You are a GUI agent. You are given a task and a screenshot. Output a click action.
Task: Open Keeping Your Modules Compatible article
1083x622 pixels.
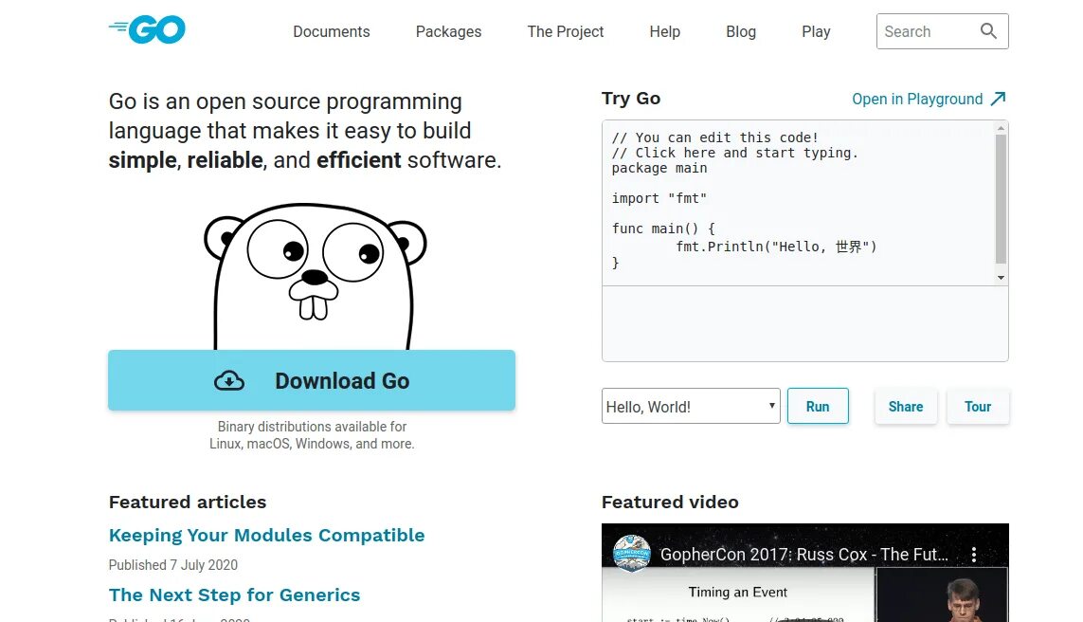click(266, 535)
